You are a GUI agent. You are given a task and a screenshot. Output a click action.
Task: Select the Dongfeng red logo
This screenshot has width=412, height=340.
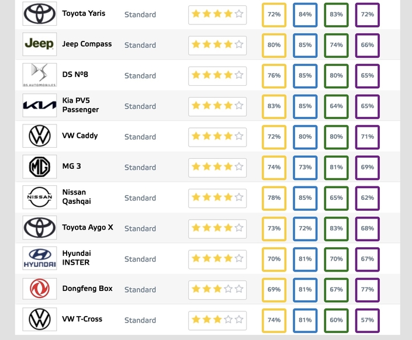pyautogui.click(x=40, y=289)
